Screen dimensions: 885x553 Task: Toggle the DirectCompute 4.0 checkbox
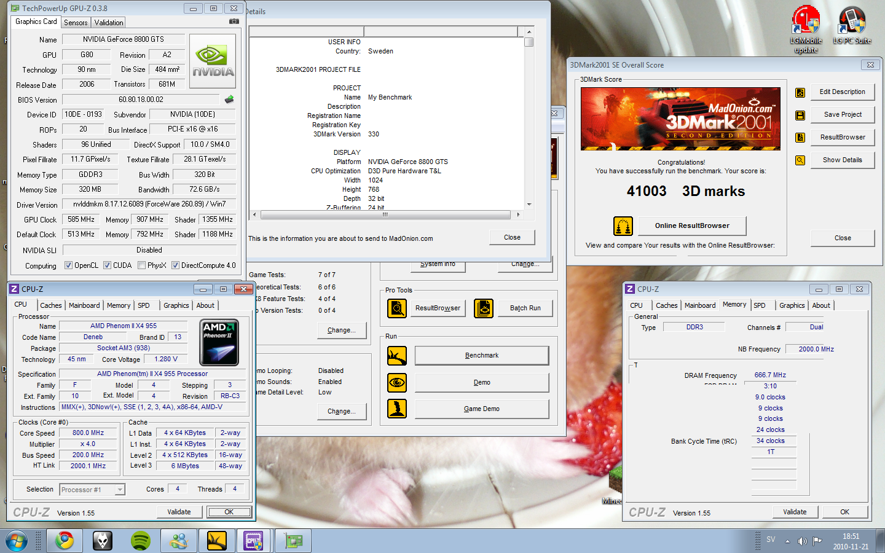pos(175,265)
